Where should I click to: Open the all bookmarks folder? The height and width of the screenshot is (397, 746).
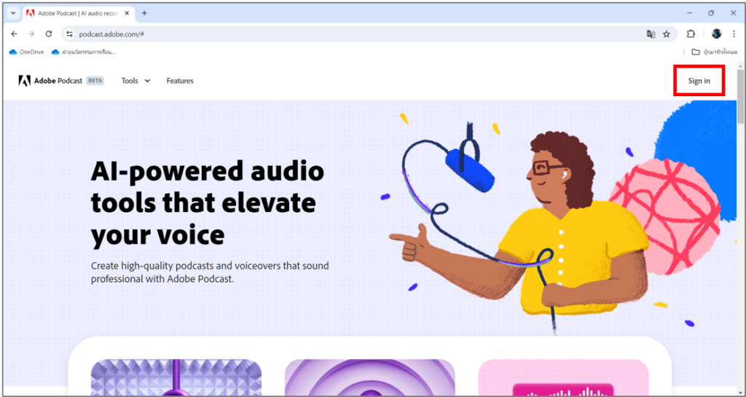[x=714, y=52]
